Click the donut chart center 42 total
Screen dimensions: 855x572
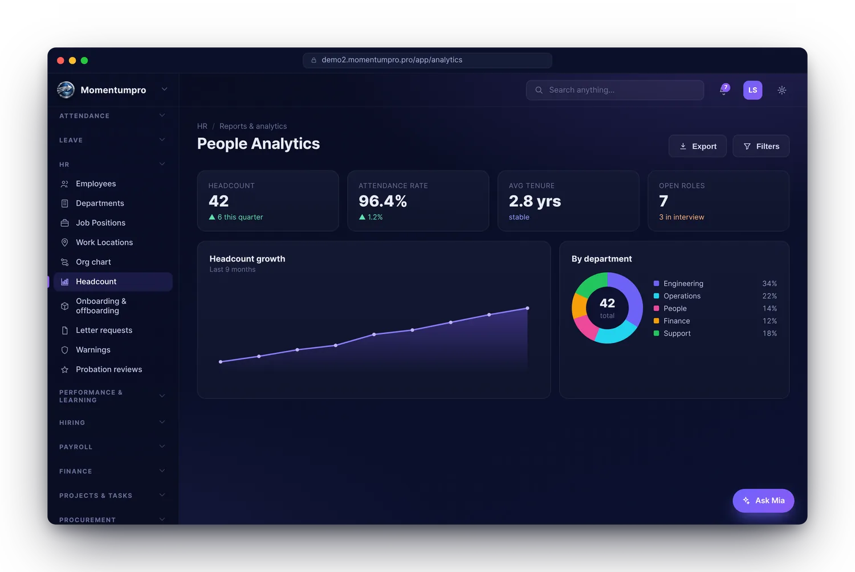tap(608, 308)
